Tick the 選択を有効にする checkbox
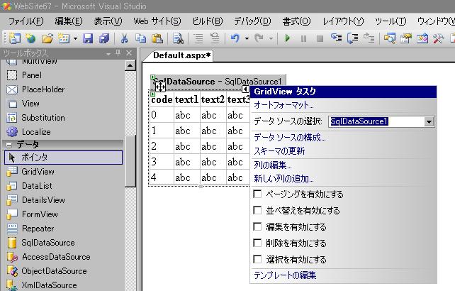Viewport: 455px width, 291px height. [x=257, y=259]
